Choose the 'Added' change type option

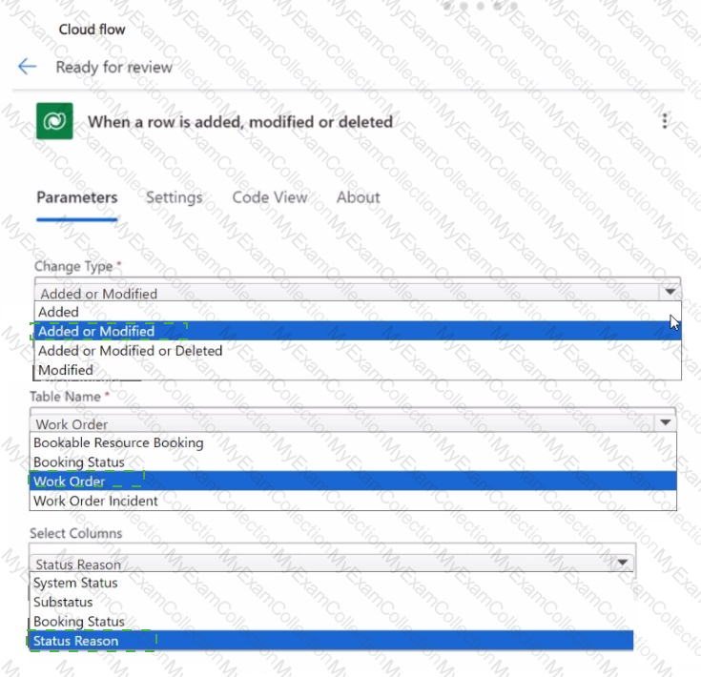click(58, 312)
